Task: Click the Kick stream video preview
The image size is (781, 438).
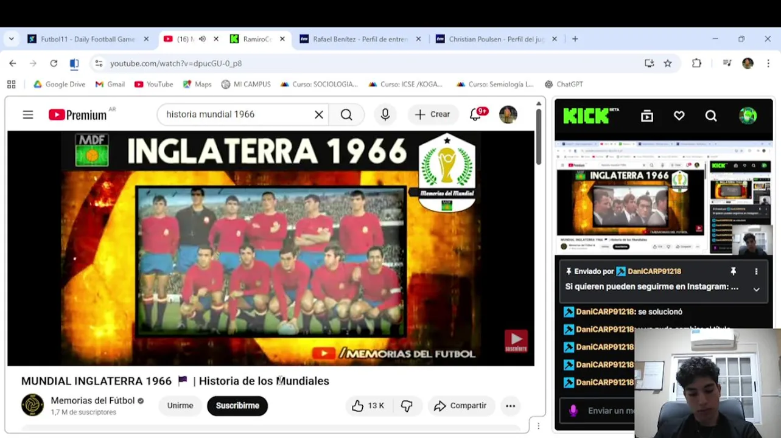Action: (x=664, y=198)
